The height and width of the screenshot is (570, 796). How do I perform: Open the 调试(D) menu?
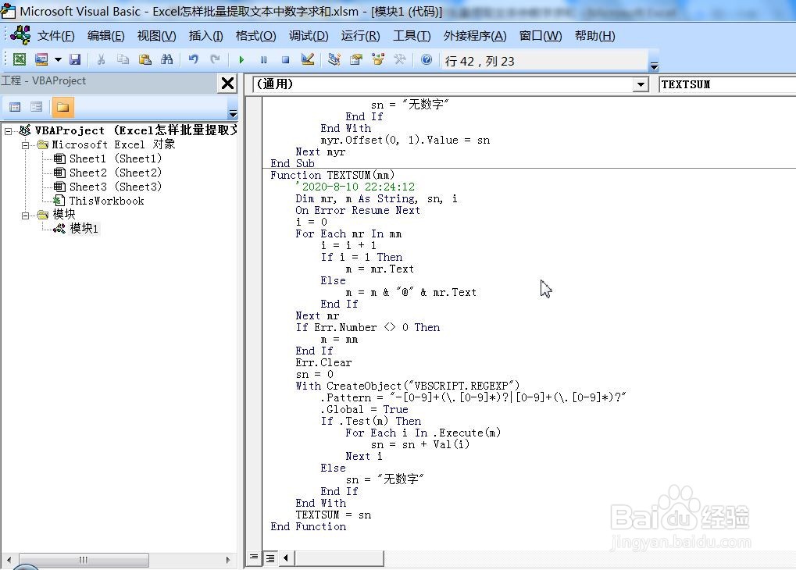coord(308,36)
